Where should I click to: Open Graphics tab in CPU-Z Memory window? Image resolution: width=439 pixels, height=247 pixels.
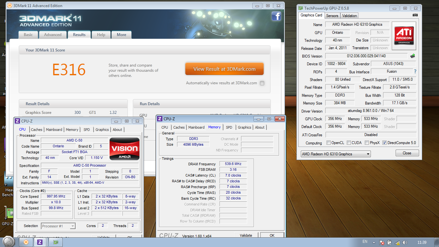[244, 127]
